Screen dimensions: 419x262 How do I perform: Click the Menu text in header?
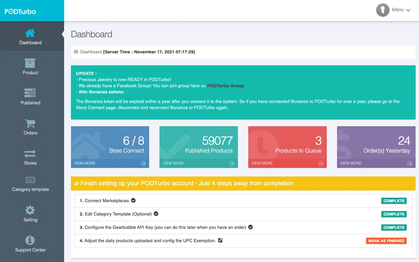[398, 10]
